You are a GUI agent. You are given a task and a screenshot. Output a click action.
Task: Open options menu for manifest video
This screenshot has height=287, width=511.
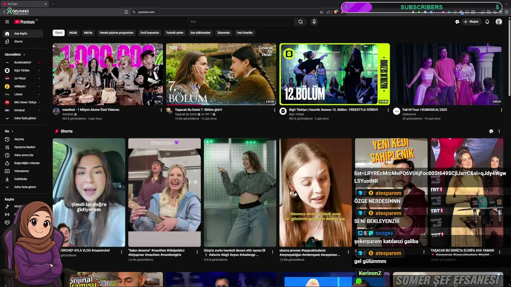point(161,110)
